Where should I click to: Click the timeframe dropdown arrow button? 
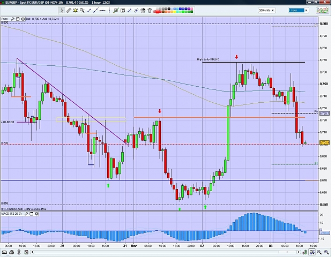pos(306,10)
